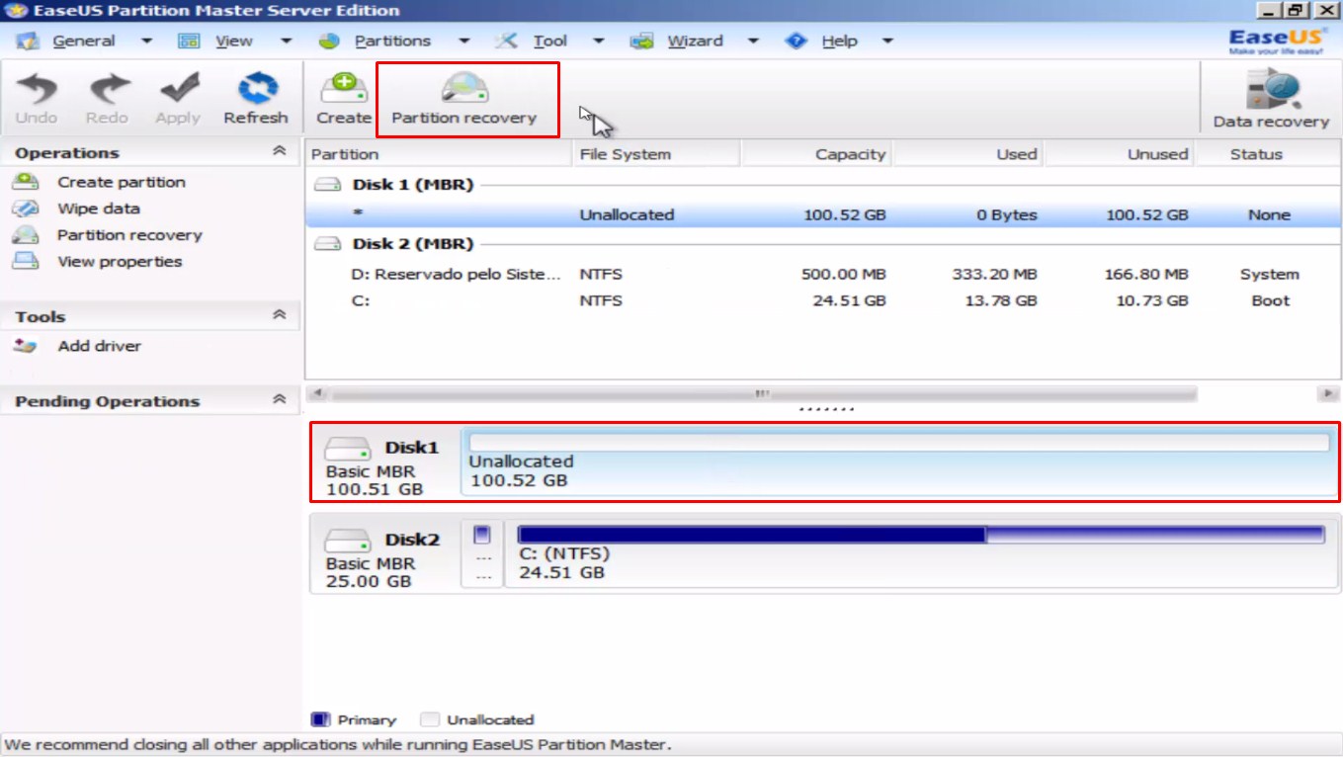Viewport: 1343px width, 757px height.
Task: Click Partition recovery in Operations sidebar
Action: tap(128, 235)
